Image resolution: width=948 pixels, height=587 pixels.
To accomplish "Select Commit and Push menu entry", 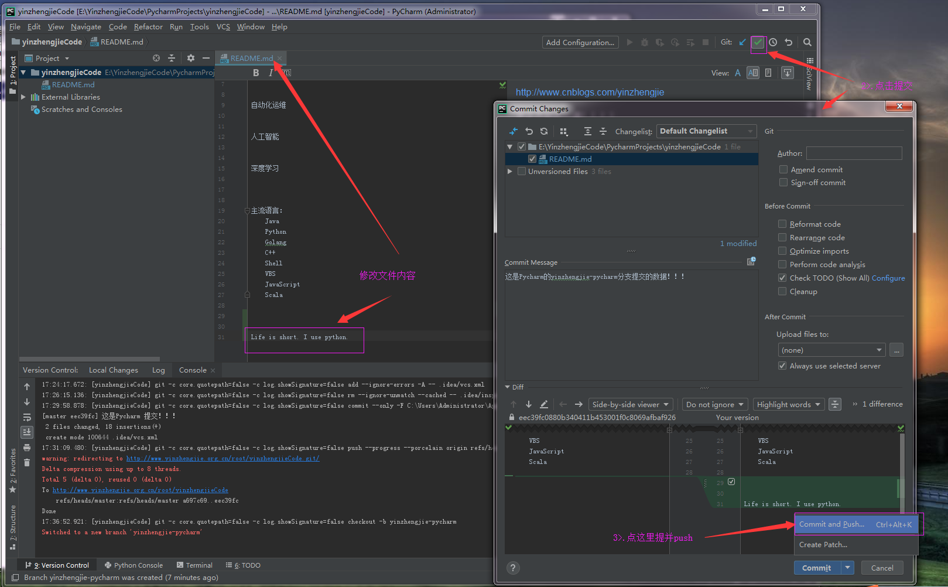I will tap(855, 524).
